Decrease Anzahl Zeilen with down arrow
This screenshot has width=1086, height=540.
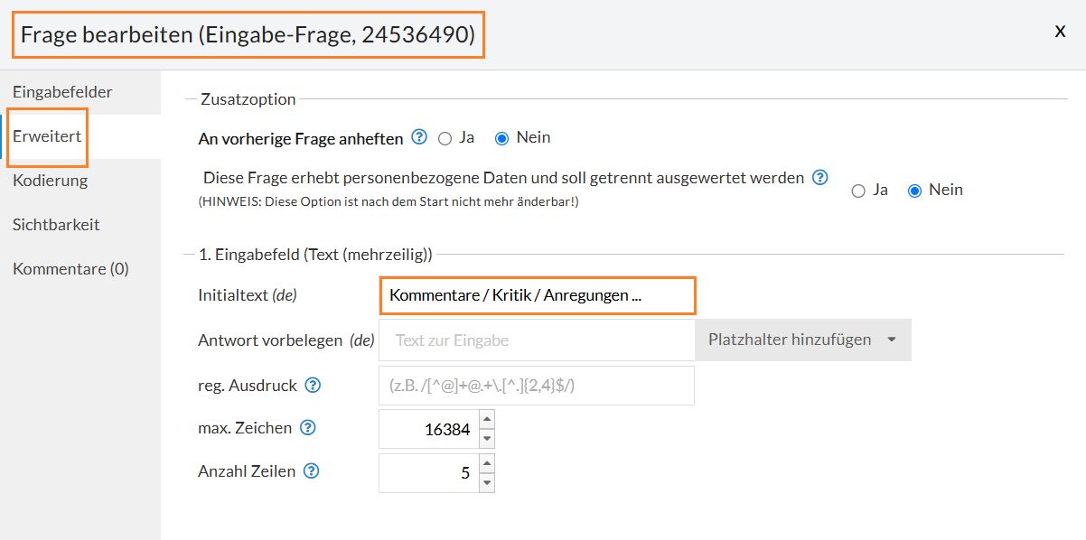pos(487,482)
